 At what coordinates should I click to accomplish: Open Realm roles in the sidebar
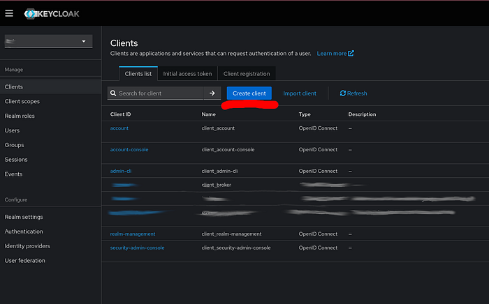point(50,116)
